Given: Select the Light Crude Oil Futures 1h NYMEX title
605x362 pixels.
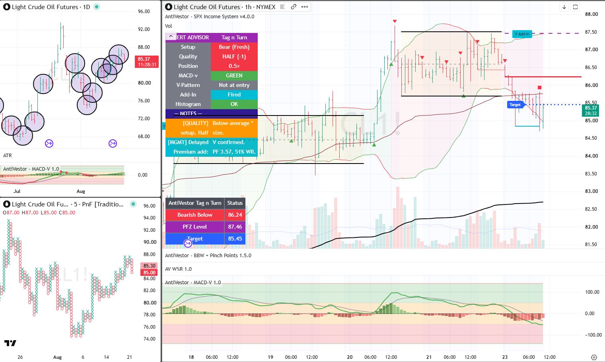Looking at the screenshot, I should (x=225, y=7).
